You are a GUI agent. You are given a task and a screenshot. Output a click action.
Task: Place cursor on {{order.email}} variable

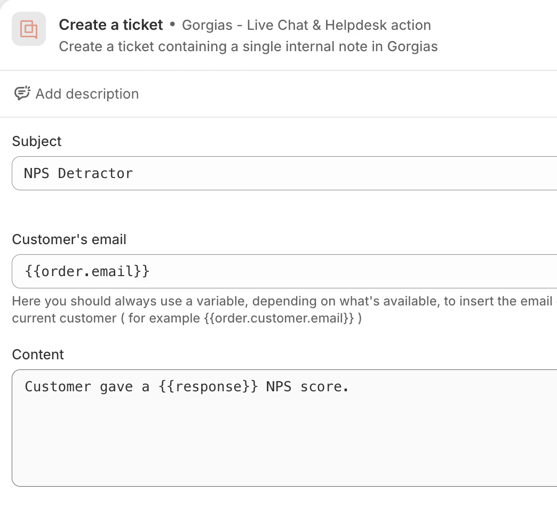pyautogui.click(x=87, y=271)
